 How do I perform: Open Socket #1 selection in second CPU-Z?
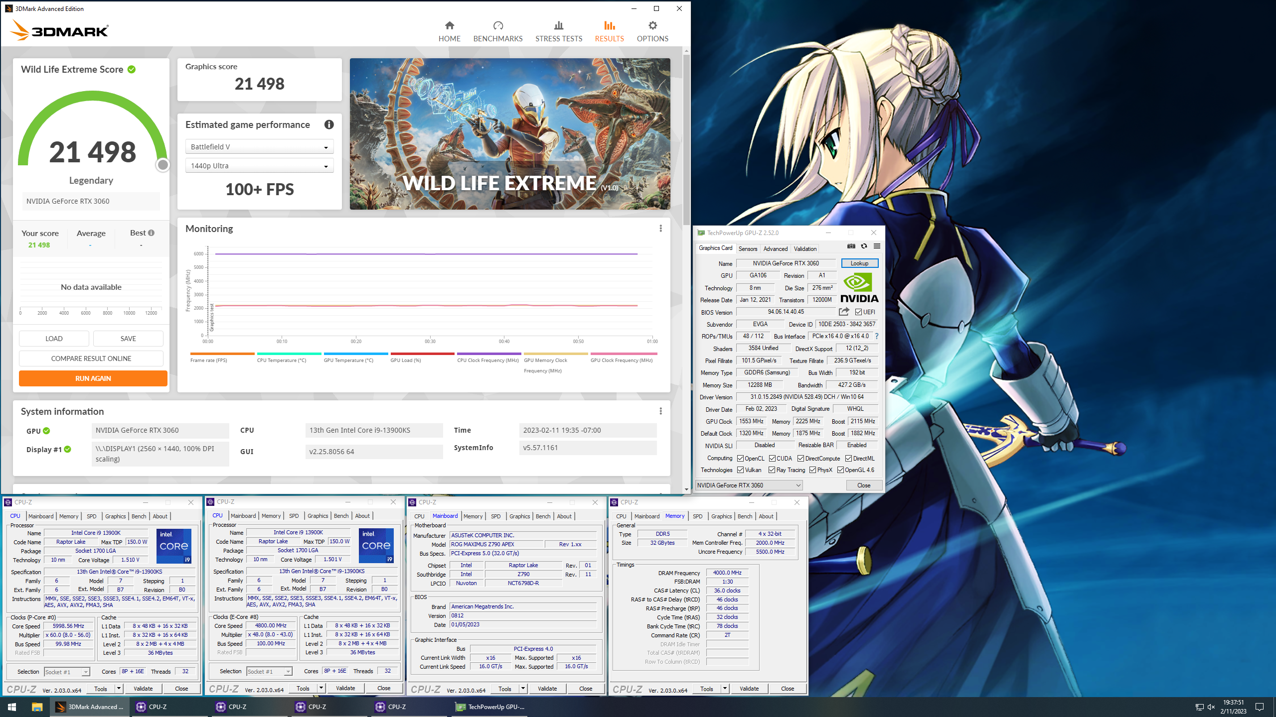(x=269, y=671)
